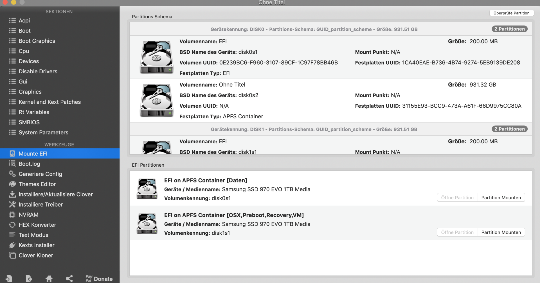Select the DISK1 Gerätekennung header row
The image size is (540, 283).
[x=331, y=129]
